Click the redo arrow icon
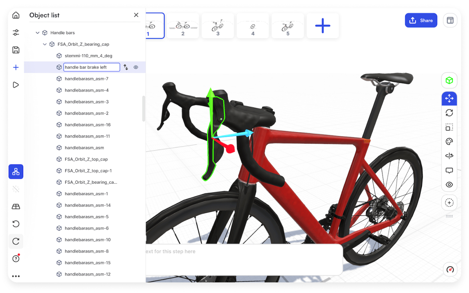Viewport: 469px width, 293px height. [16, 241]
